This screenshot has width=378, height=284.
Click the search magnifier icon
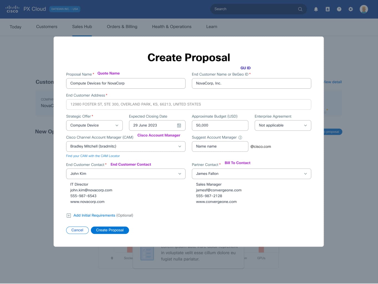tap(300, 9)
